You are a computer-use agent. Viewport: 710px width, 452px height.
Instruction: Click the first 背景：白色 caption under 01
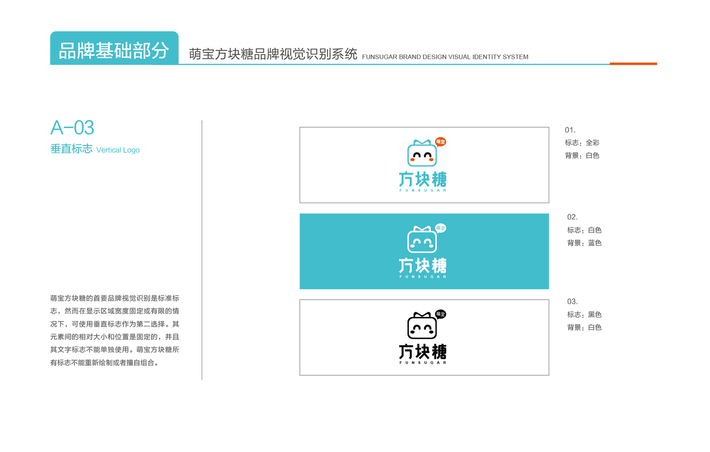click(582, 155)
